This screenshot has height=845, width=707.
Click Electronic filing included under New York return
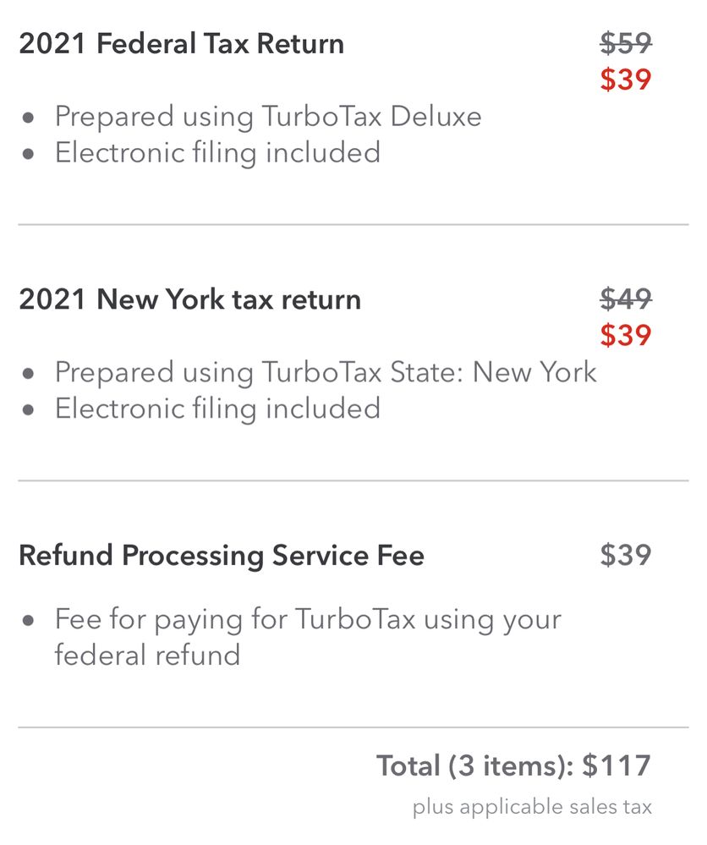click(x=217, y=409)
